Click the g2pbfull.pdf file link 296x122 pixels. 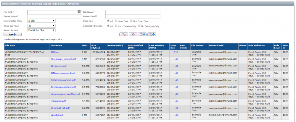[57, 115]
